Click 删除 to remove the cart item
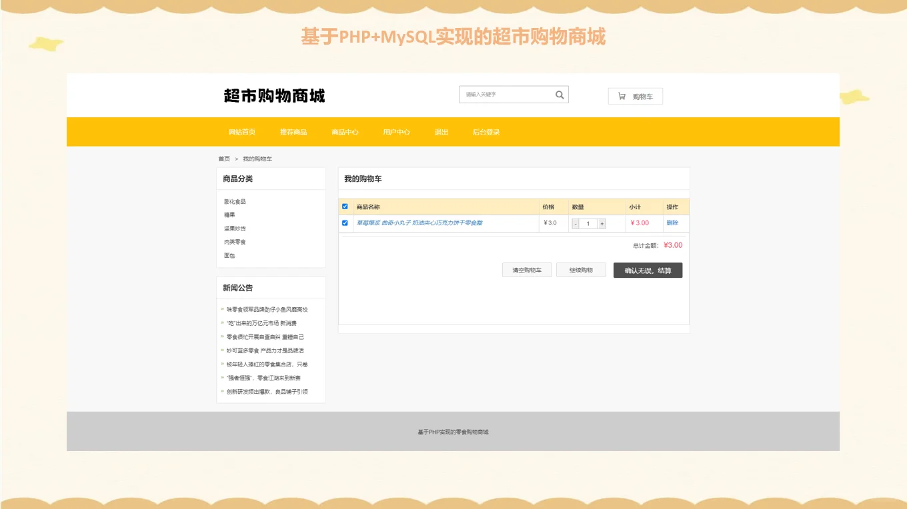The image size is (907, 509). [674, 223]
